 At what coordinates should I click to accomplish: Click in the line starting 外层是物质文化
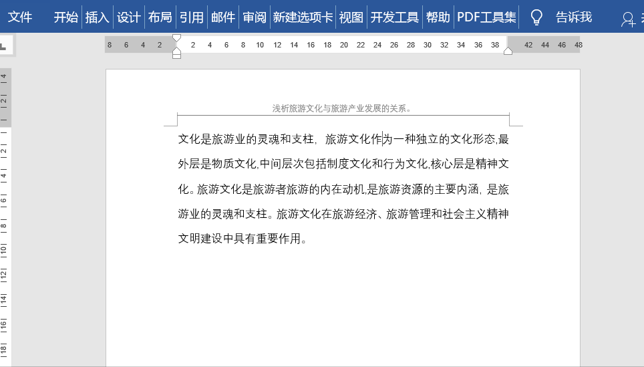[x=343, y=164]
